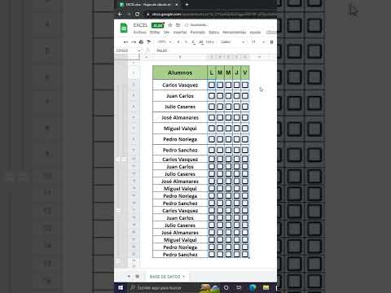391x293 pixels.
Task: Open Cortana circle on the taskbar
Action: [226, 287]
